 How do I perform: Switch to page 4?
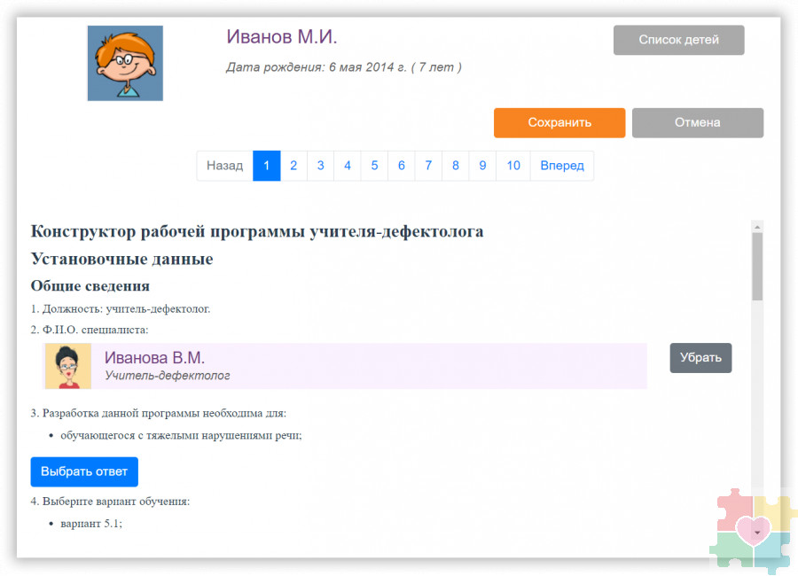point(348,166)
